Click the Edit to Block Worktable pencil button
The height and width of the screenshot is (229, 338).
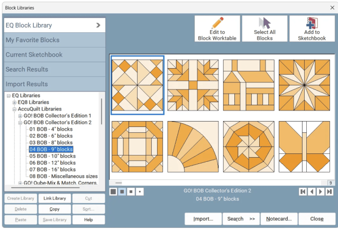click(x=217, y=28)
